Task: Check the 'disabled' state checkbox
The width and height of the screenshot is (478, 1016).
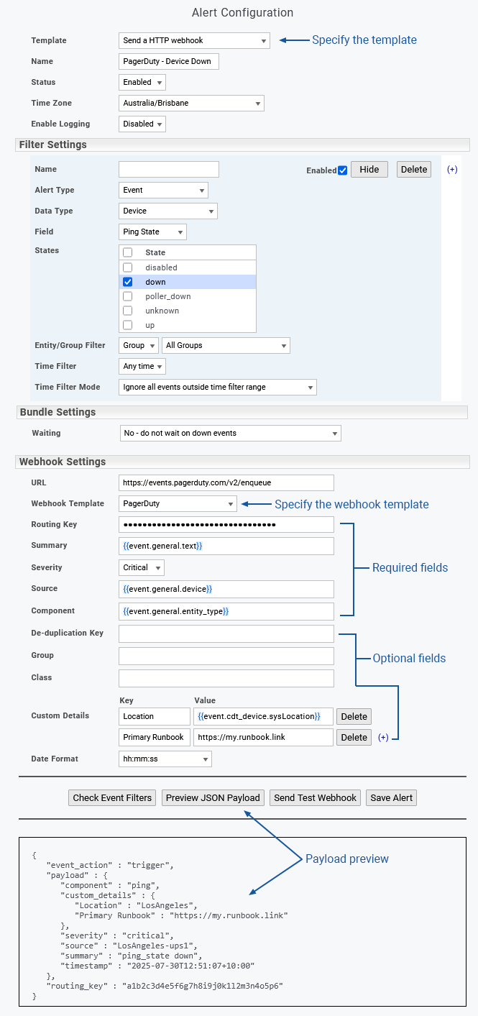Action: click(x=127, y=267)
